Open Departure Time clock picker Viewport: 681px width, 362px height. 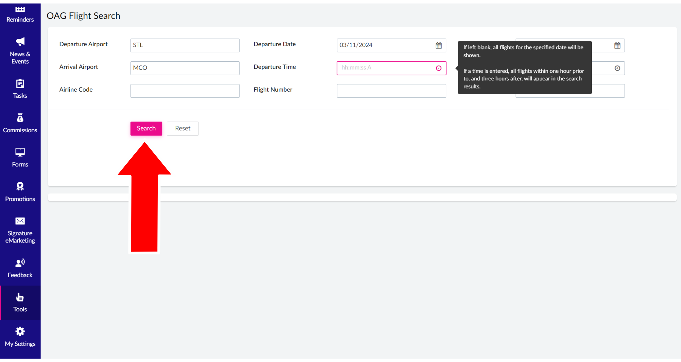coord(438,68)
